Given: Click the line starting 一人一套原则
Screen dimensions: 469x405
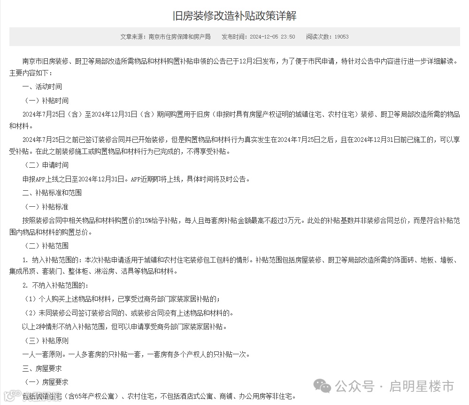Looking at the screenshot, I should point(136,355).
